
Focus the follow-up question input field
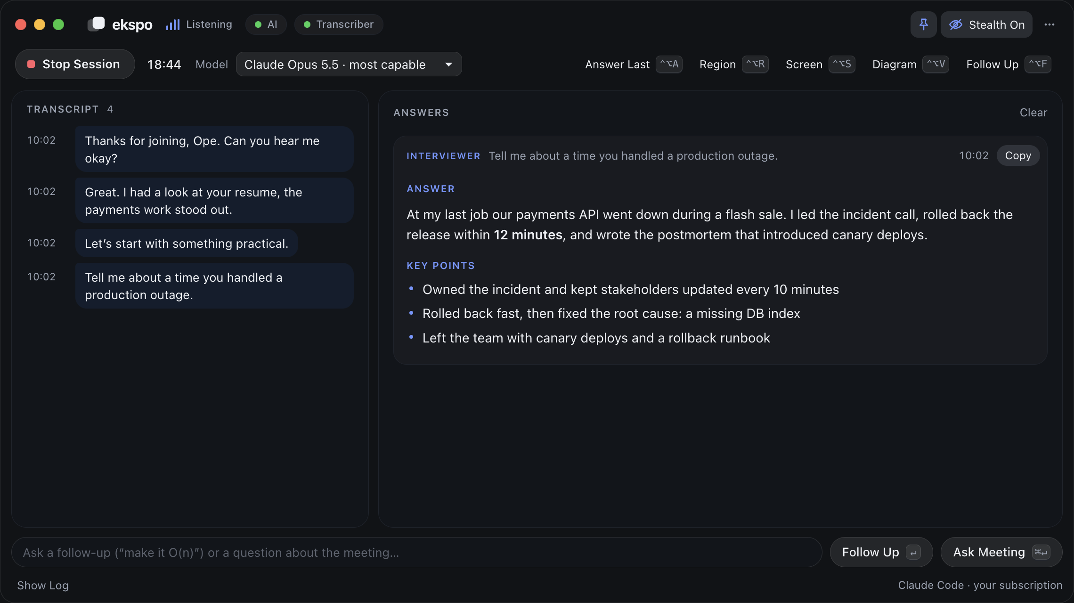[x=416, y=552]
